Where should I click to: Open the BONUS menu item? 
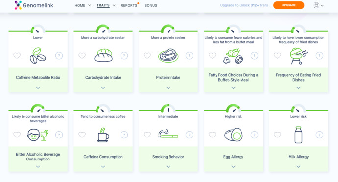click(151, 5)
